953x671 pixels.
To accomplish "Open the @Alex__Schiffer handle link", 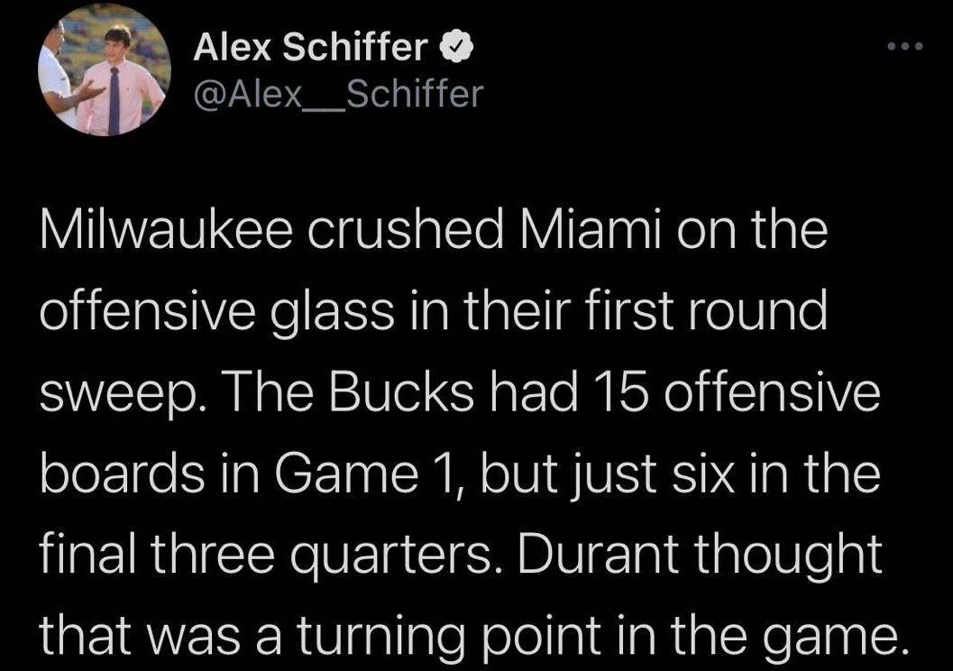I will coord(338,94).
